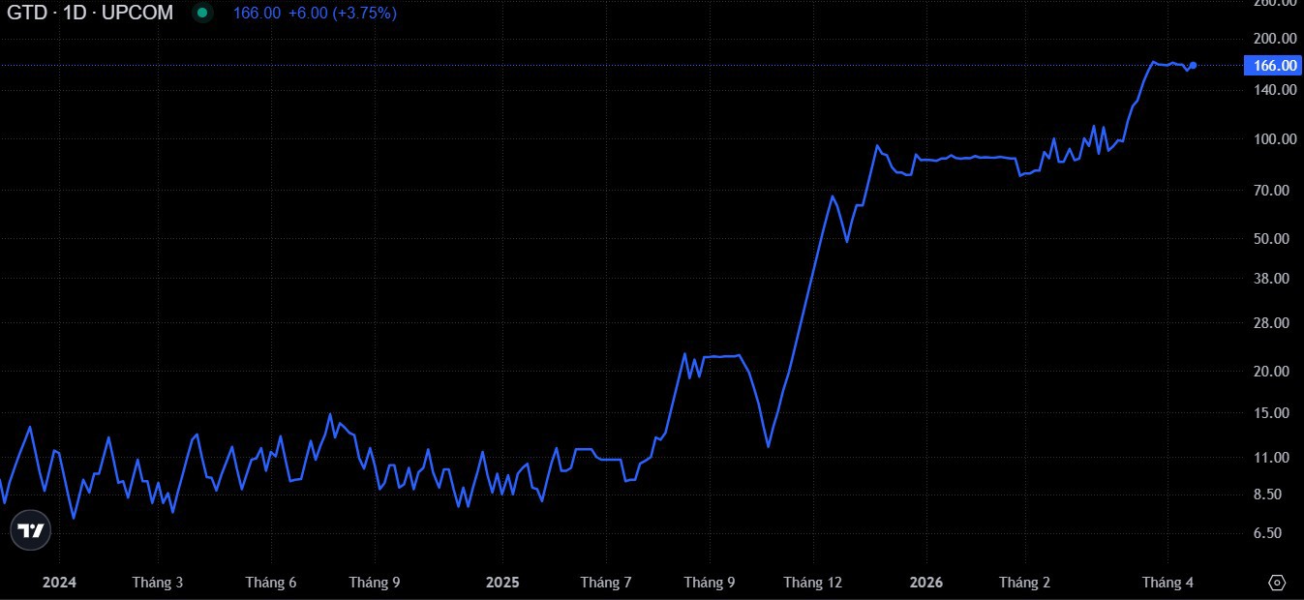
Task: Select the 2024 label on time axis
Action: click(x=59, y=583)
